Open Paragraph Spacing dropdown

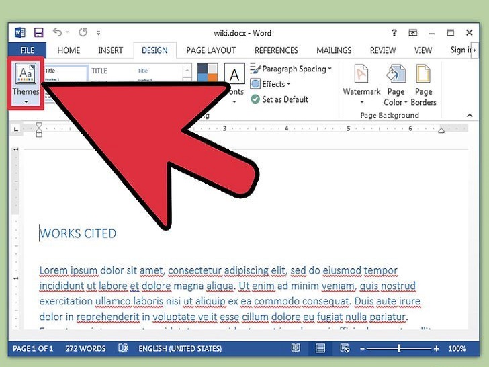(291, 69)
